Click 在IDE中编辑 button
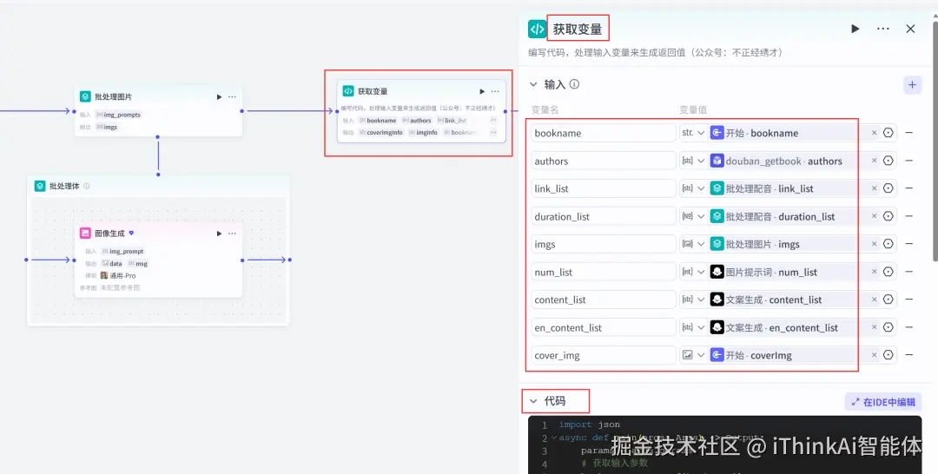 click(883, 402)
